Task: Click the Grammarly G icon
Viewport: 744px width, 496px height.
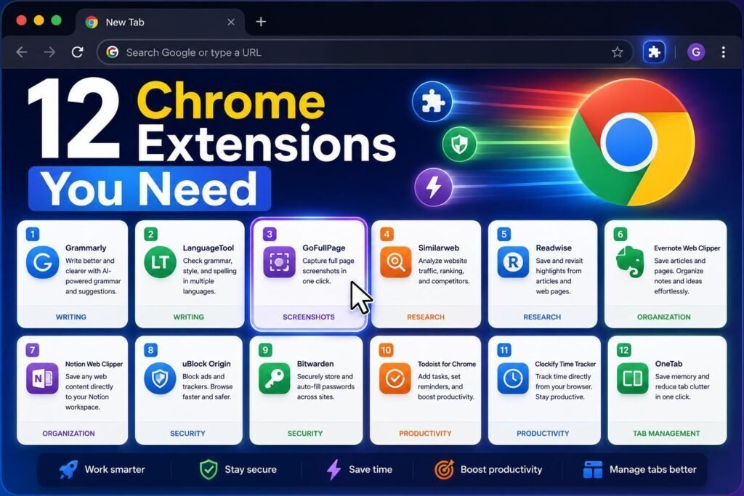Action: coord(43,262)
